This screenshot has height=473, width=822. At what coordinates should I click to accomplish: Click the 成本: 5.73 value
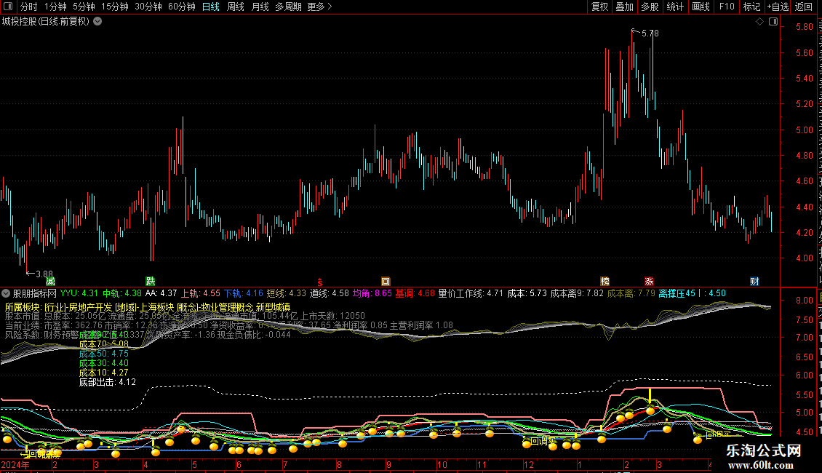point(527,294)
